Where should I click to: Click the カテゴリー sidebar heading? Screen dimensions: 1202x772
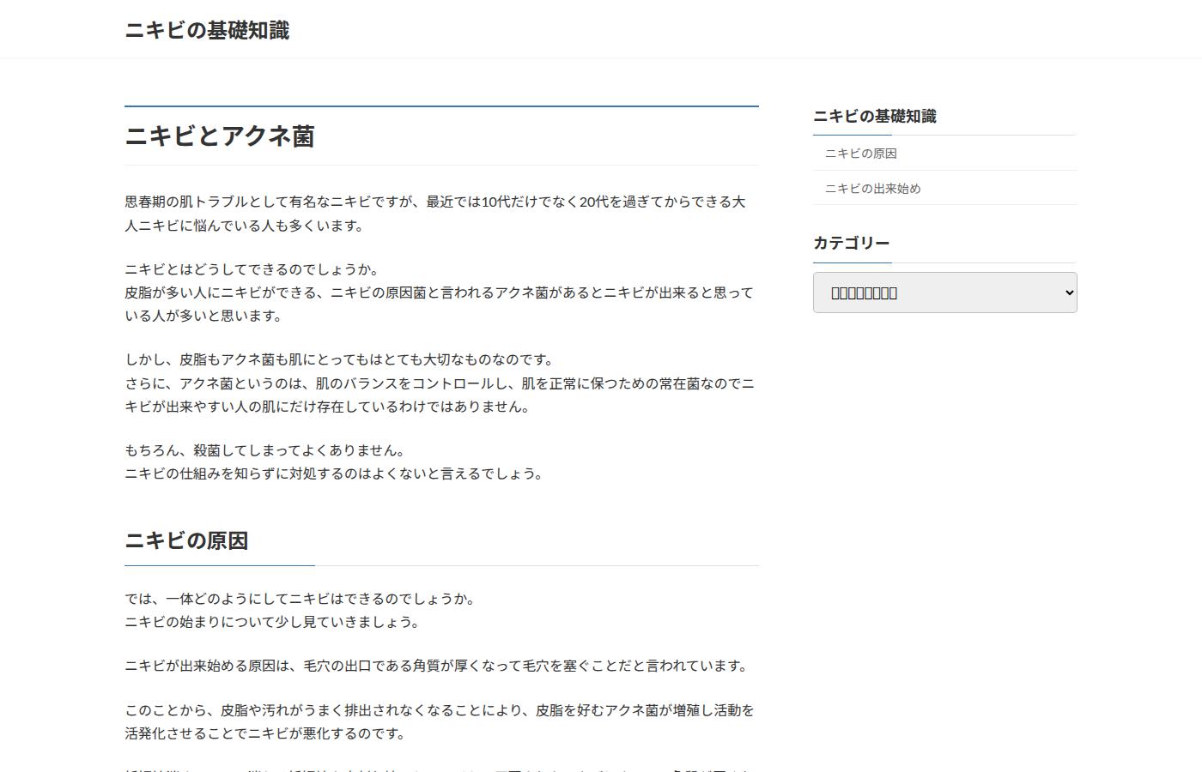[851, 243]
